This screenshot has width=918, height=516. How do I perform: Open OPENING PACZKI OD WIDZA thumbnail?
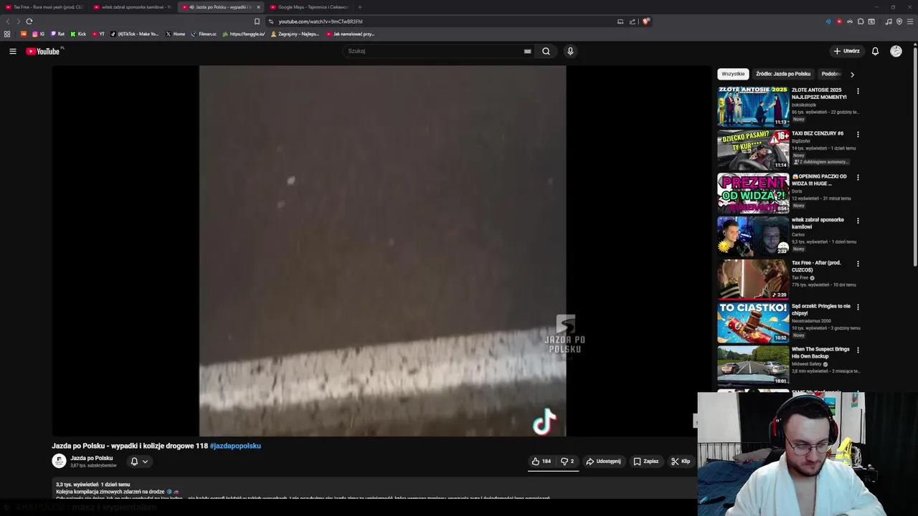[x=753, y=192]
